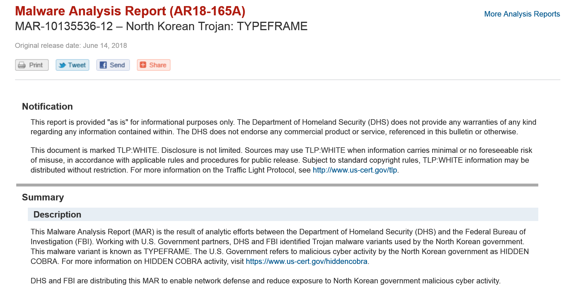Open the More Analysis Reports link
Image resolution: width=567 pixels, height=288 pixels.
click(522, 14)
